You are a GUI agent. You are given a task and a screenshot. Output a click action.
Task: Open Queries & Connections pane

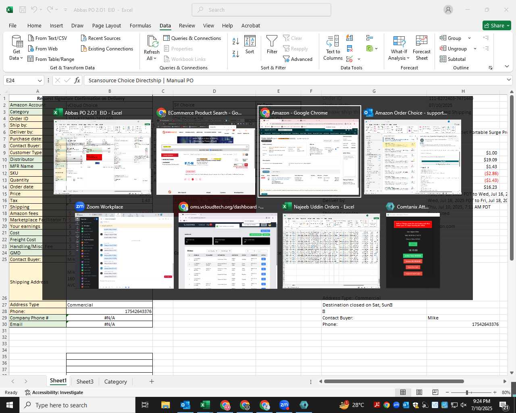coord(192,38)
